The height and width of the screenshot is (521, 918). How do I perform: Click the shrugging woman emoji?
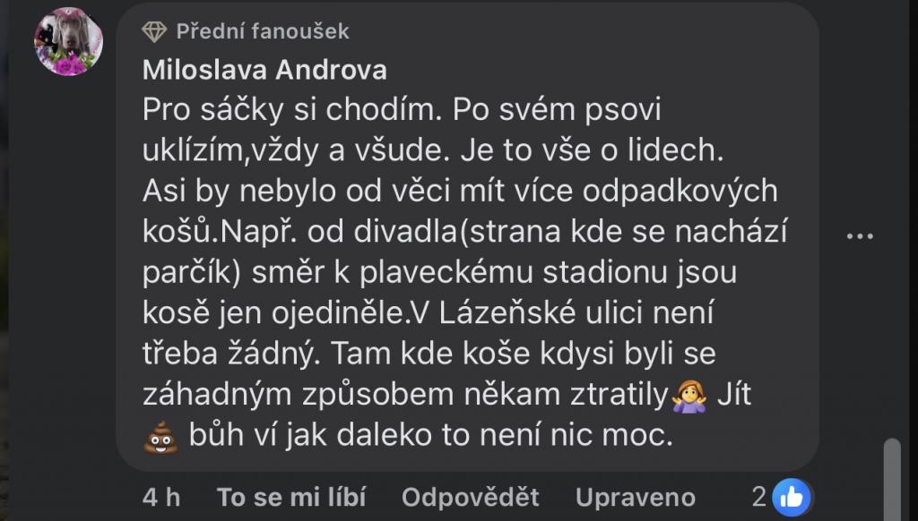[689, 395]
